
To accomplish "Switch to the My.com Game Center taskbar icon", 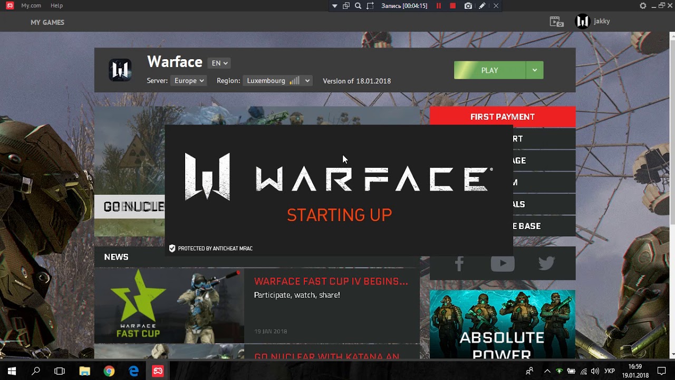I will [x=158, y=371].
